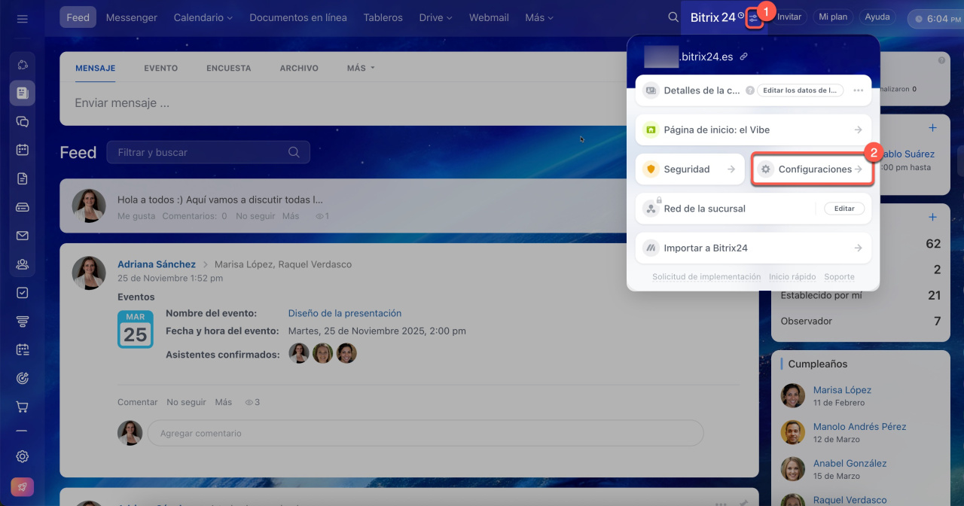Open the hamburger menu in the sidebar
This screenshot has width=964, height=506.
22,19
